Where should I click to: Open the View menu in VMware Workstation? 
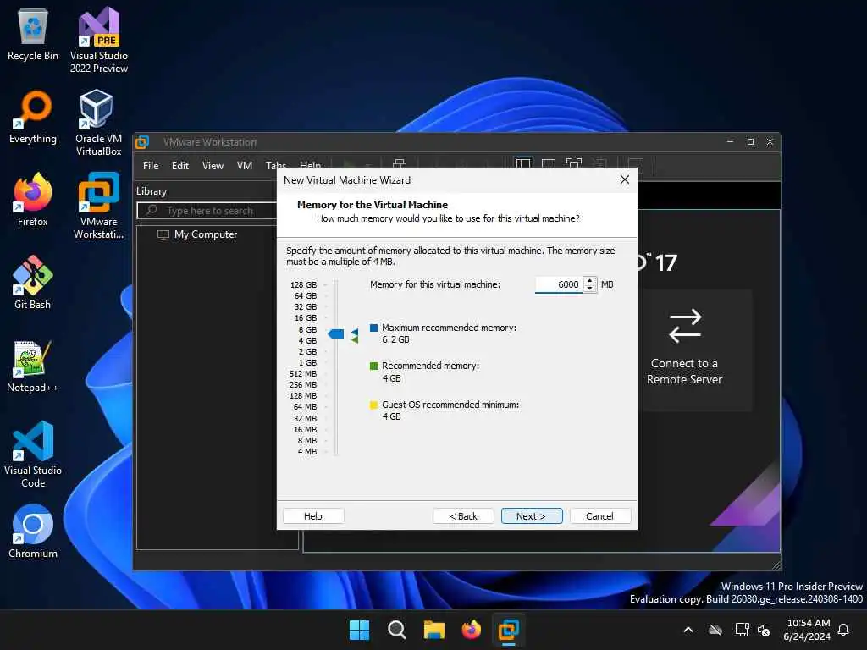click(x=213, y=165)
